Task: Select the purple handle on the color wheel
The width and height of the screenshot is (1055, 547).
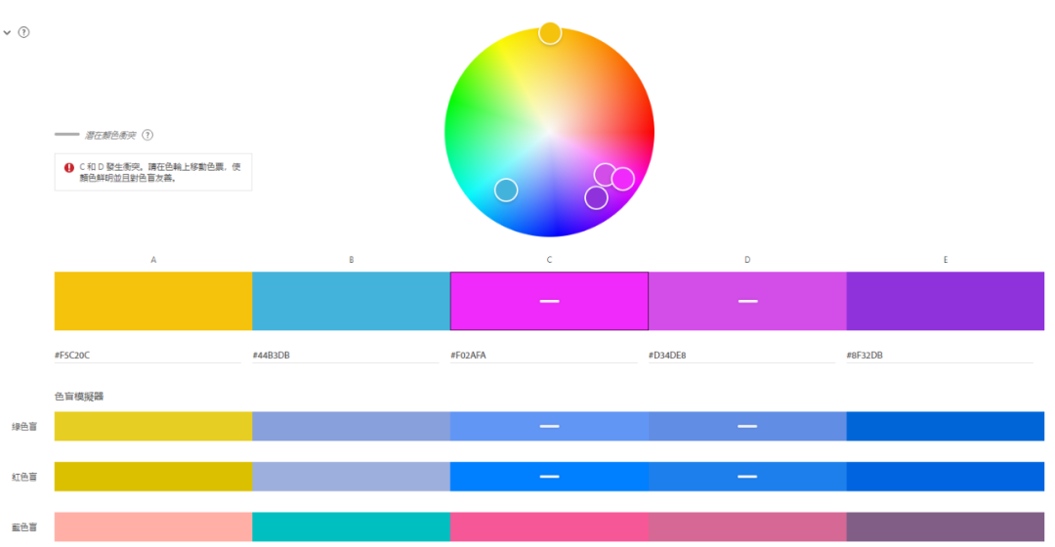Action: pyautogui.click(x=596, y=198)
